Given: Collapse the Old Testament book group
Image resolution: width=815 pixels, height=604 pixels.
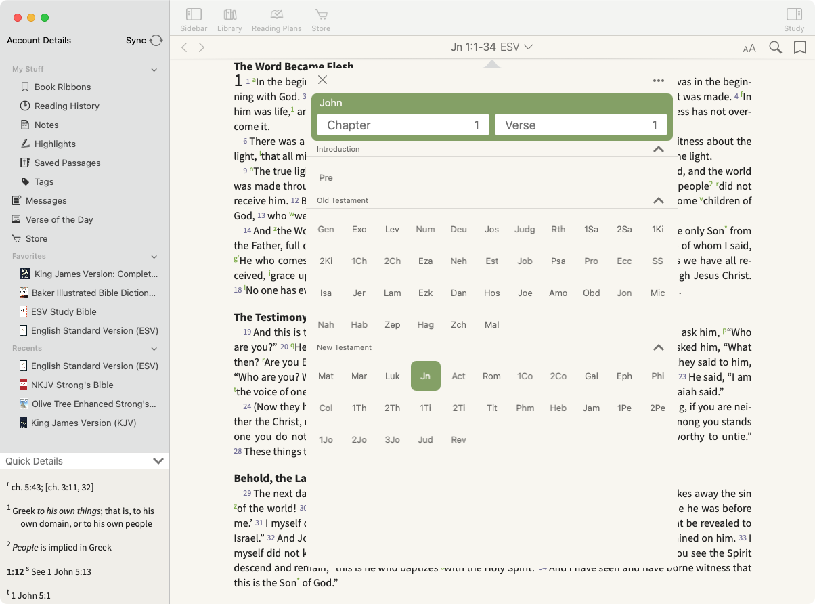Looking at the screenshot, I should [658, 200].
